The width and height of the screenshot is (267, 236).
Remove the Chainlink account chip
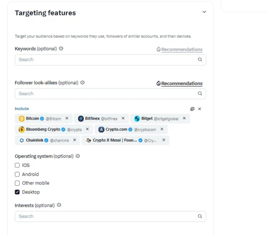pos(74,140)
